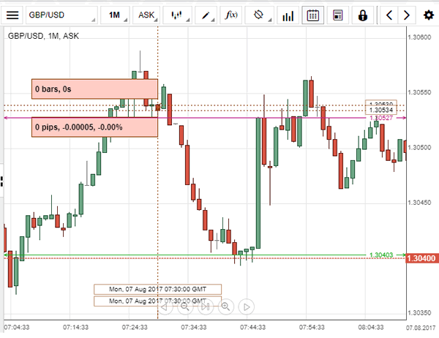Select the green 1.30403 horizontal line label
Viewport: 439px width, 338px height.
tap(381, 255)
